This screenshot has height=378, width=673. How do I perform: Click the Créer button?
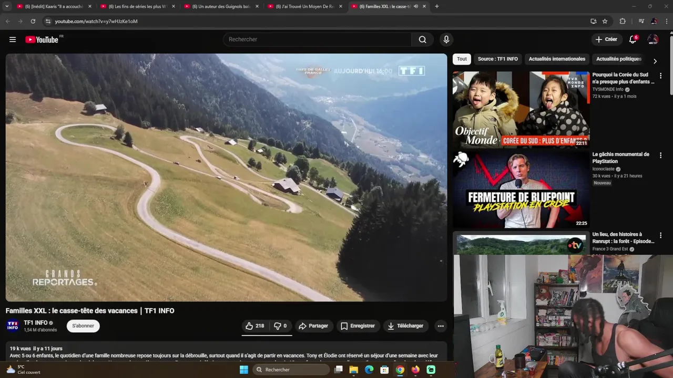606,39
